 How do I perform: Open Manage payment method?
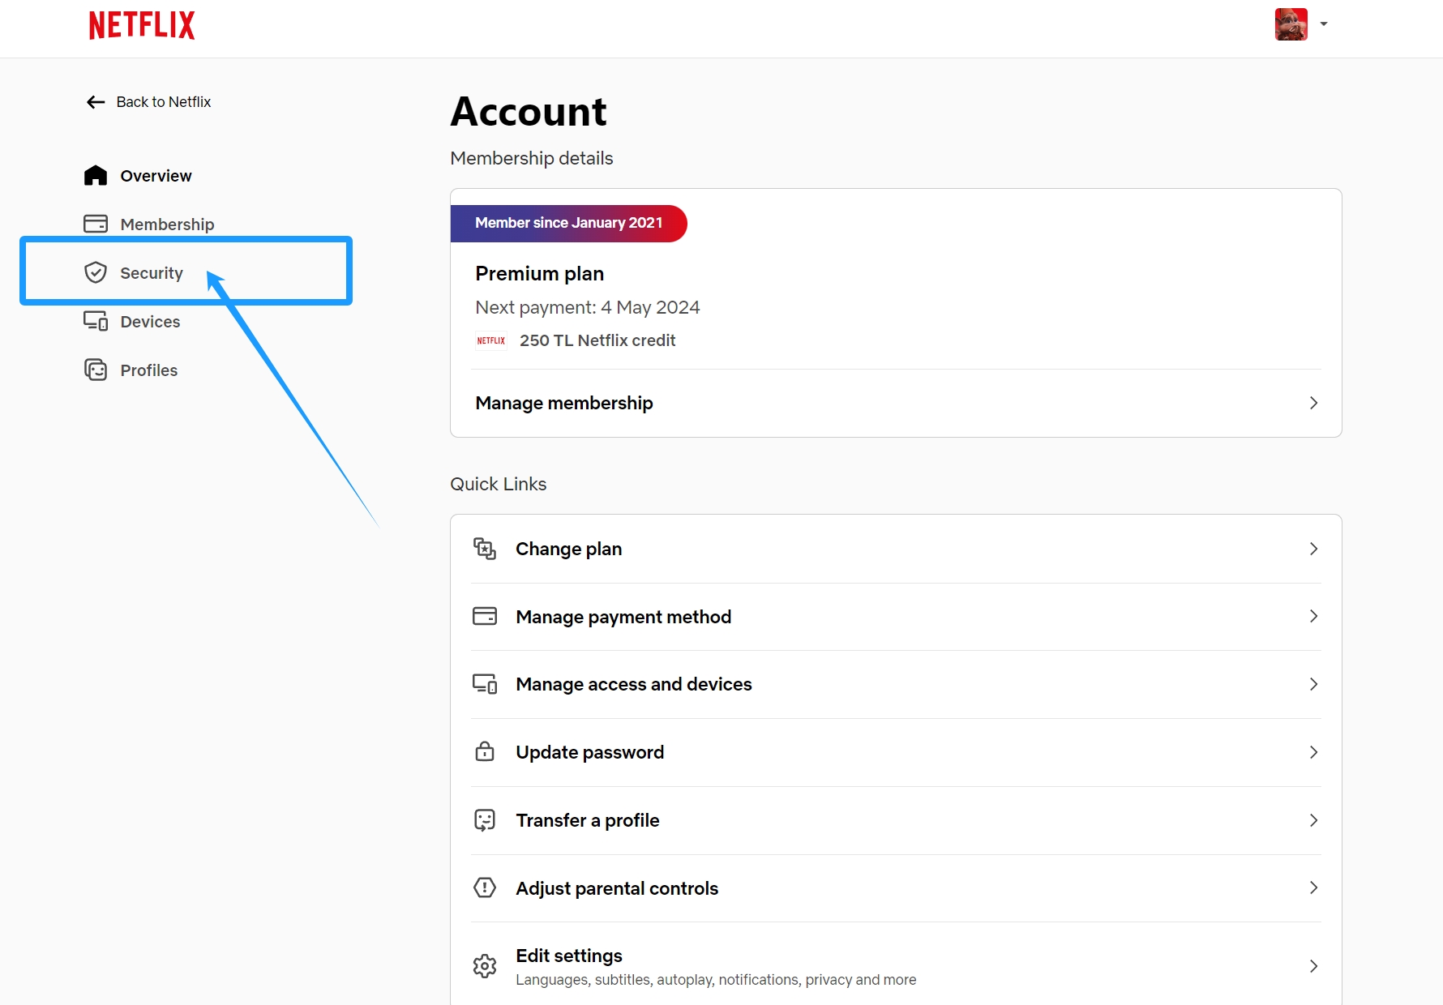coord(896,617)
